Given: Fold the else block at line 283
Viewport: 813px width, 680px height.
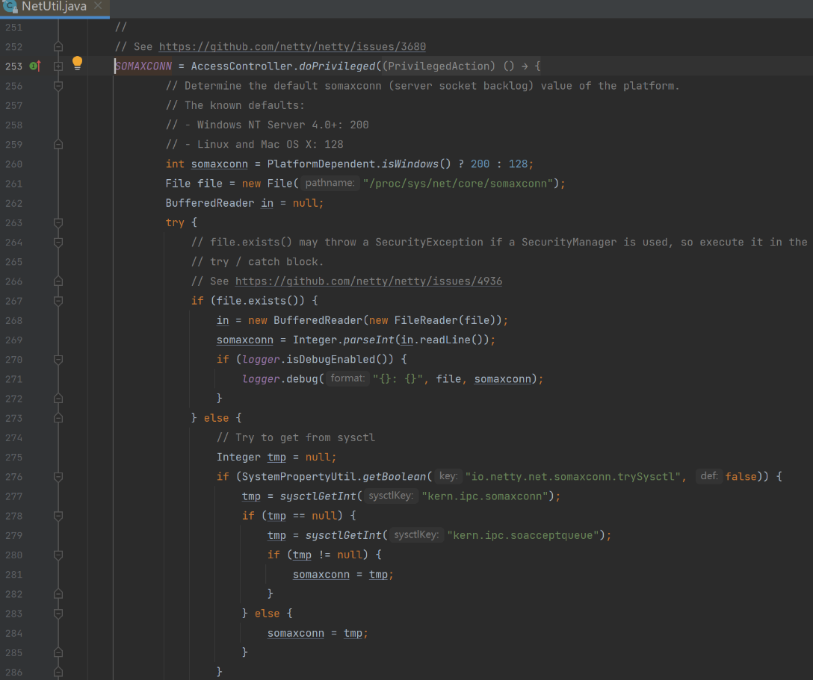Looking at the screenshot, I should tap(58, 613).
